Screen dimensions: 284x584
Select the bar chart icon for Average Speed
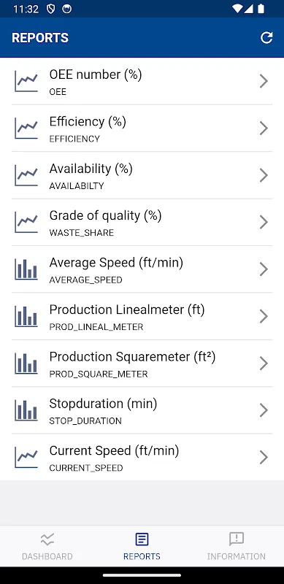coord(26,269)
